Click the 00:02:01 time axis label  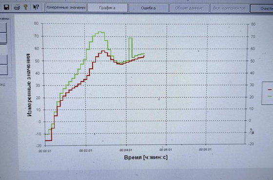click(x=86, y=150)
